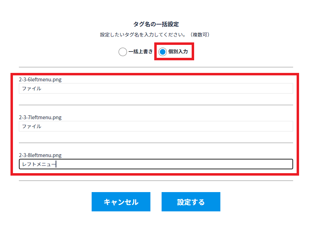Focus the tag field for 2-3-7leftmenu.png
The width and height of the screenshot is (312, 231).
click(x=156, y=126)
